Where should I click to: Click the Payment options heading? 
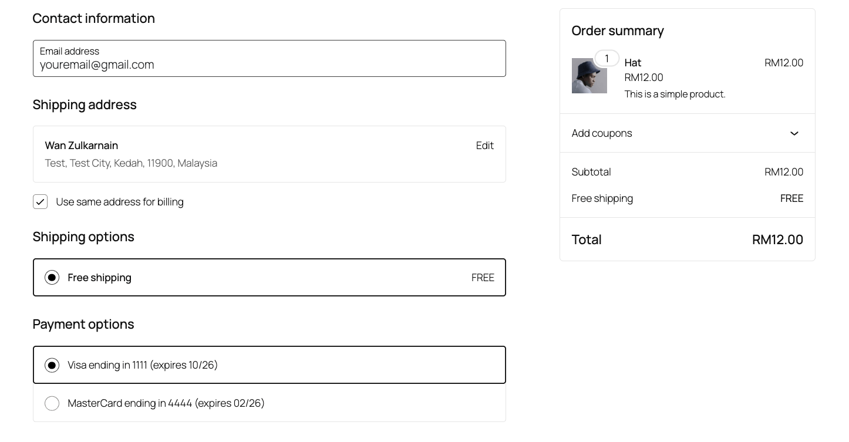click(83, 324)
